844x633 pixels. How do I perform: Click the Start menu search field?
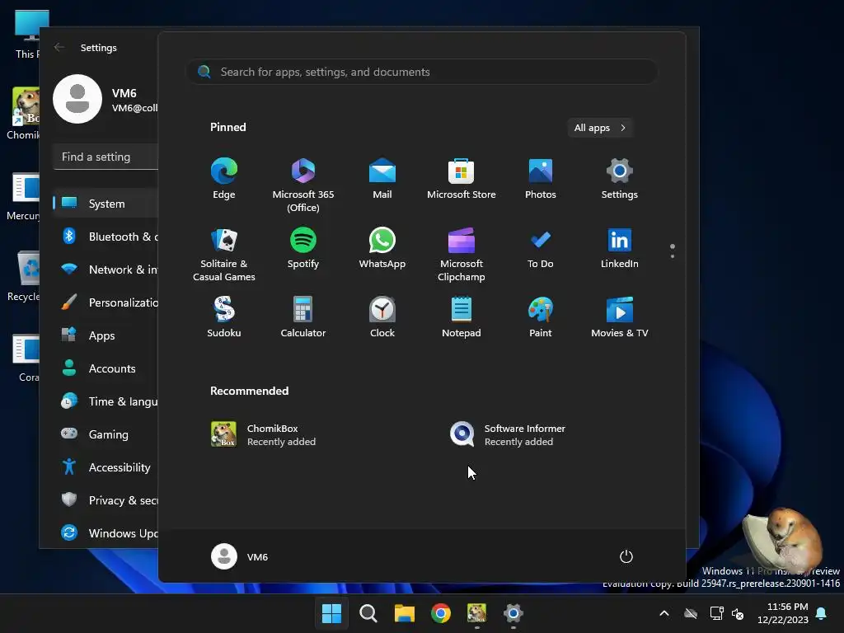click(x=422, y=72)
